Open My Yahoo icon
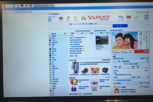Image resolution: width=153 pixels, height=102 pixels. pyautogui.click(x=121, y=18)
